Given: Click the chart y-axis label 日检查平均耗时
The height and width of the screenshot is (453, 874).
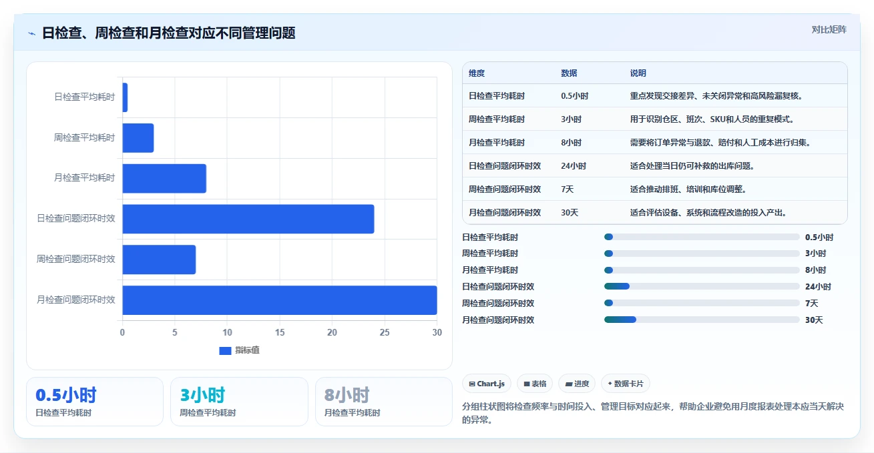Looking at the screenshot, I should [x=84, y=97].
